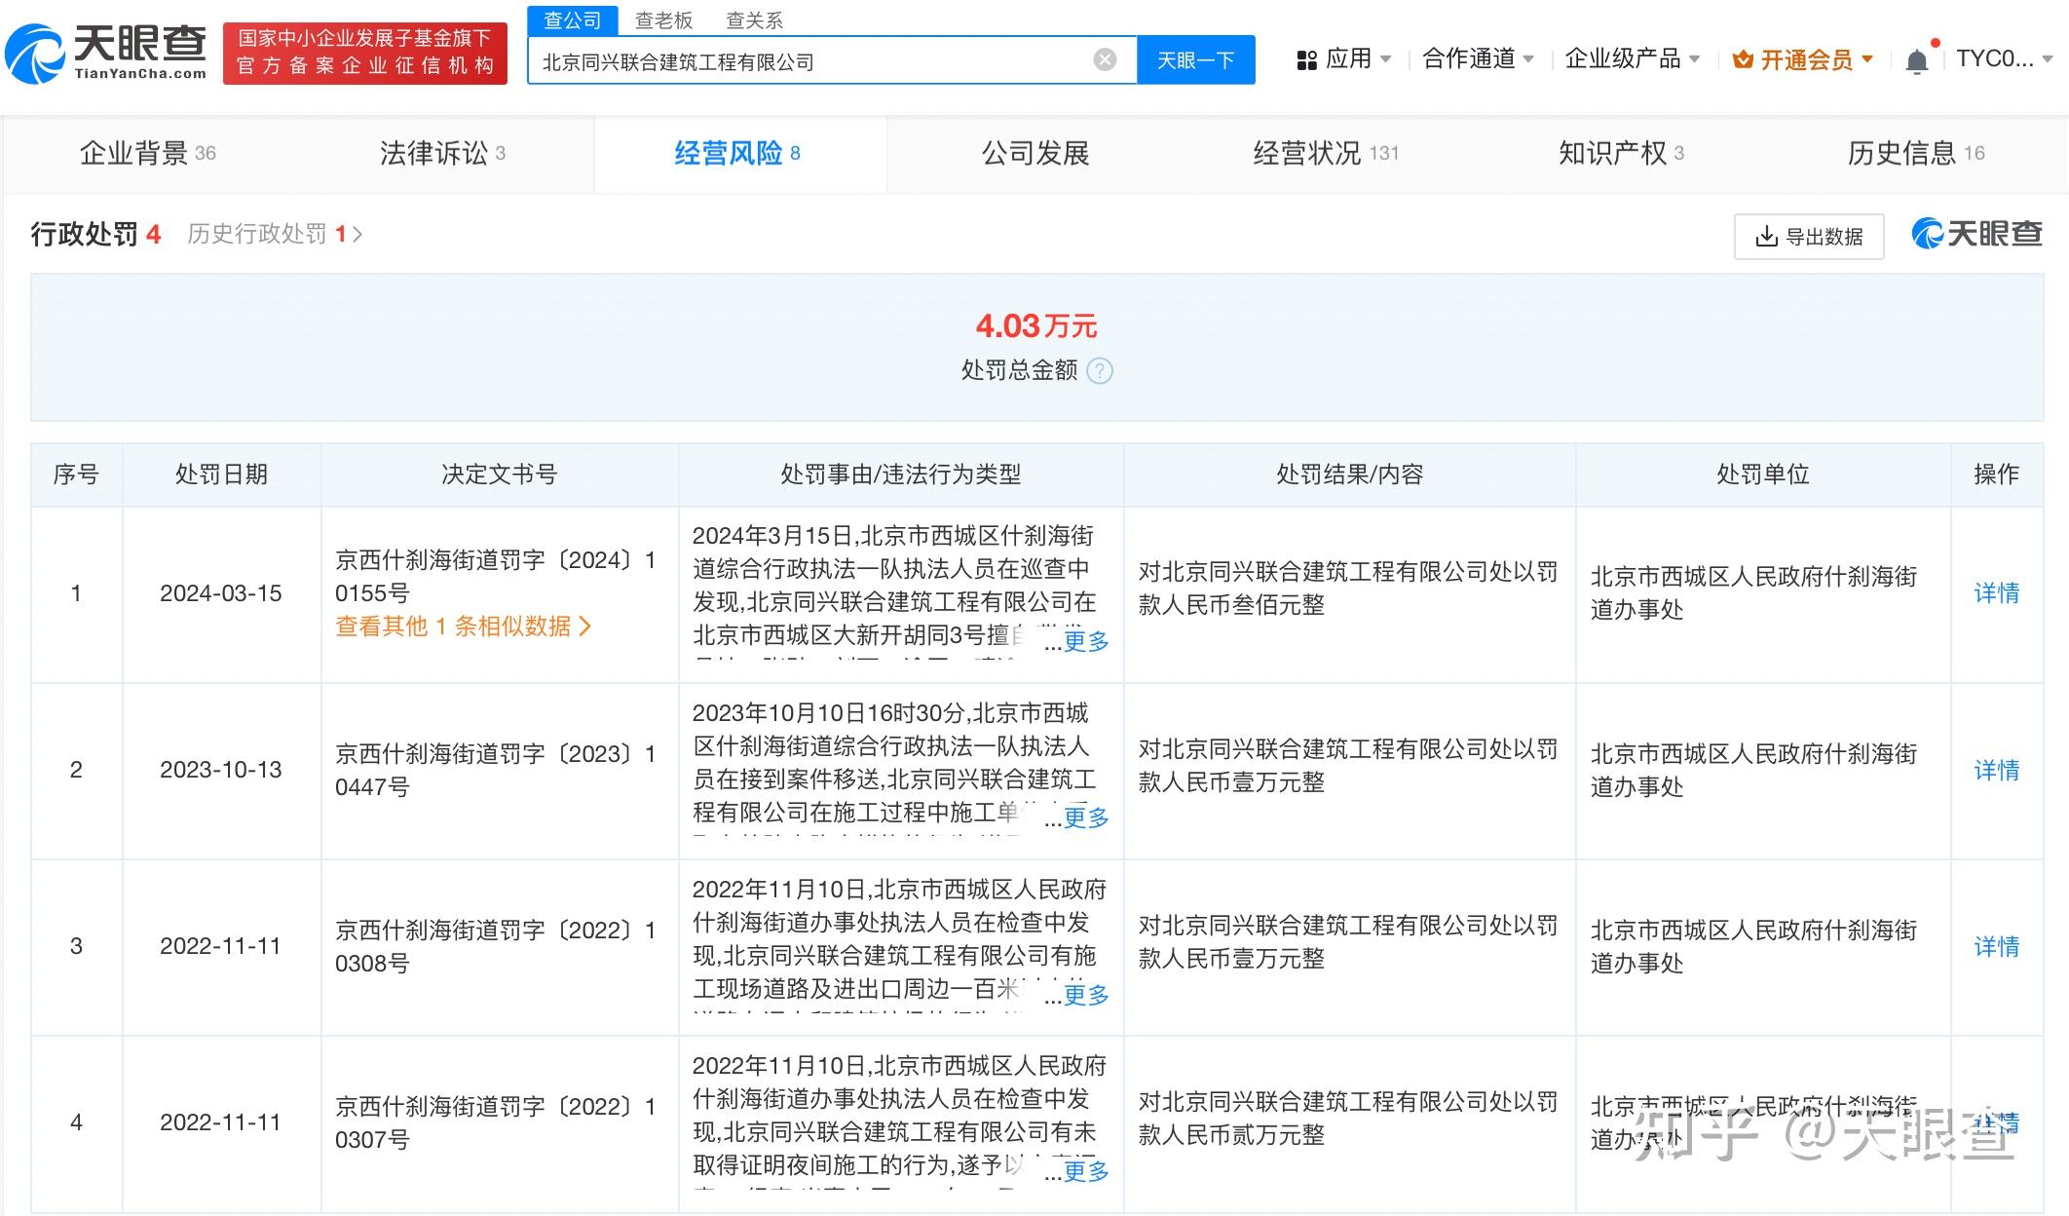Screen dimensions: 2069x1216
Task: Click the 处罚结果/内容 column header
Action: click(x=1349, y=475)
